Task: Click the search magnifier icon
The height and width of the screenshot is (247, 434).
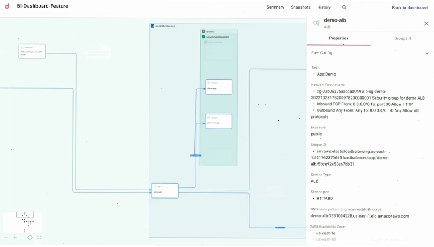Action: [344, 7]
